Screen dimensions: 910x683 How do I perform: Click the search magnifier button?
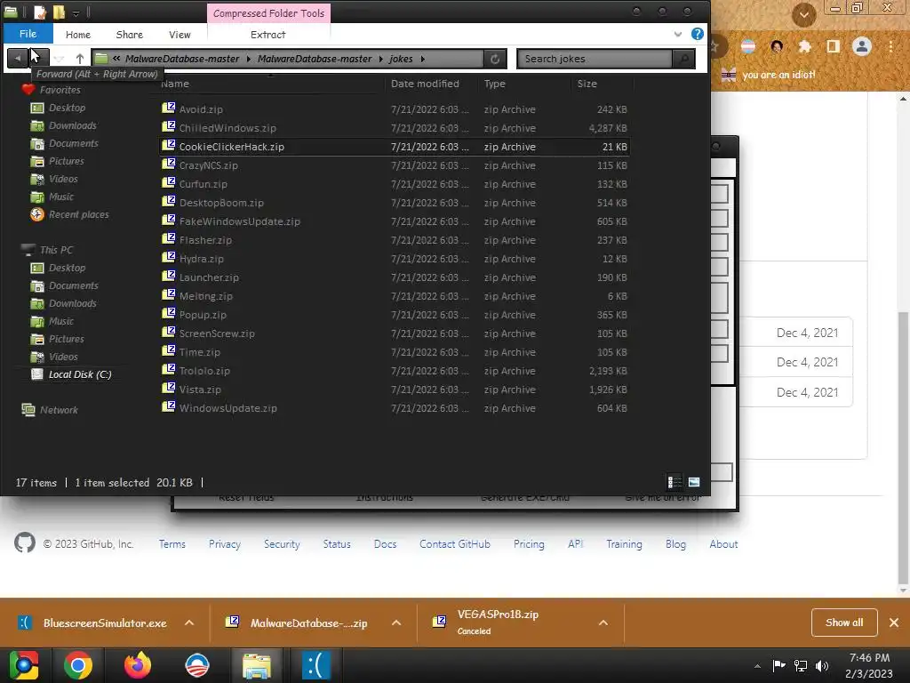click(x=683, y=59)
